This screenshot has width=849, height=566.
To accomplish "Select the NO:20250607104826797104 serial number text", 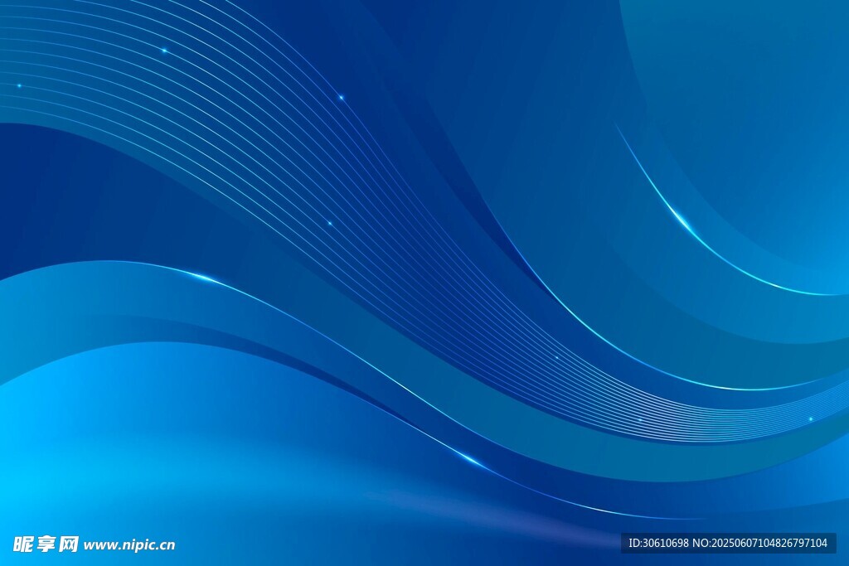I will point(760,543).
